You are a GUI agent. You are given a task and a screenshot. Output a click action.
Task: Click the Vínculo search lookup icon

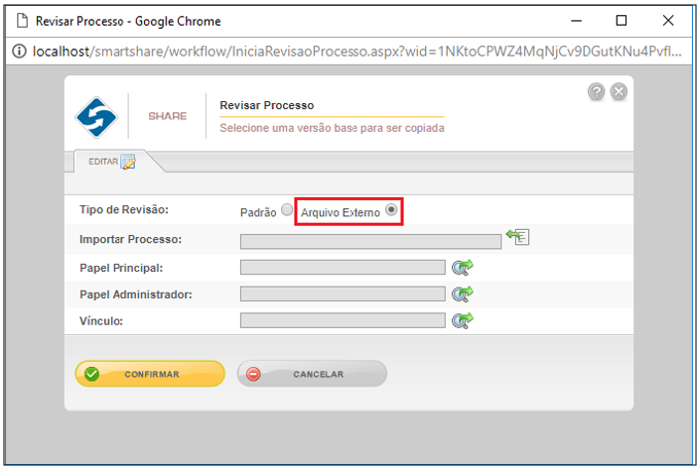(463, 320)
